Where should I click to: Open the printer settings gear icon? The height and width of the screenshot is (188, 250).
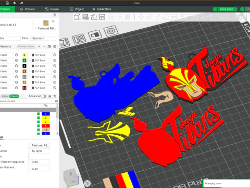[x=55, y=15]
